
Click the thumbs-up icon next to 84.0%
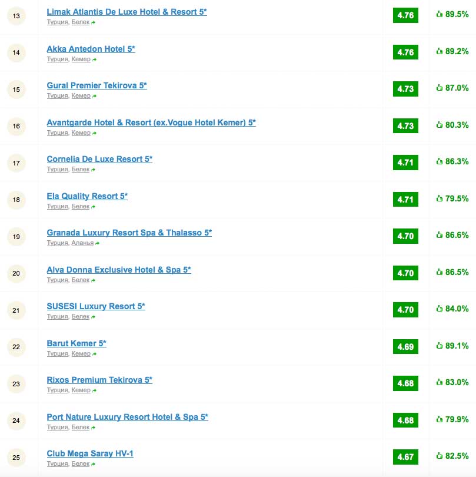coord(439,309)
